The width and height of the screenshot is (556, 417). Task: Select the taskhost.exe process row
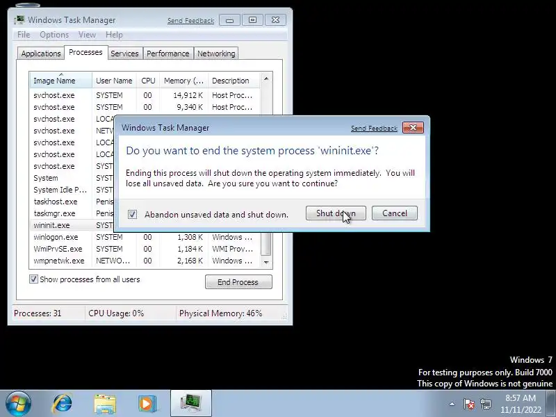[73, 202]
